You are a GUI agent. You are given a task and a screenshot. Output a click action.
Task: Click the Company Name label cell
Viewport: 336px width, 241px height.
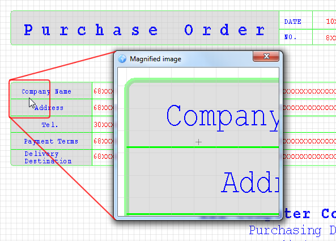pyautogui.click(x=52, y=91)
